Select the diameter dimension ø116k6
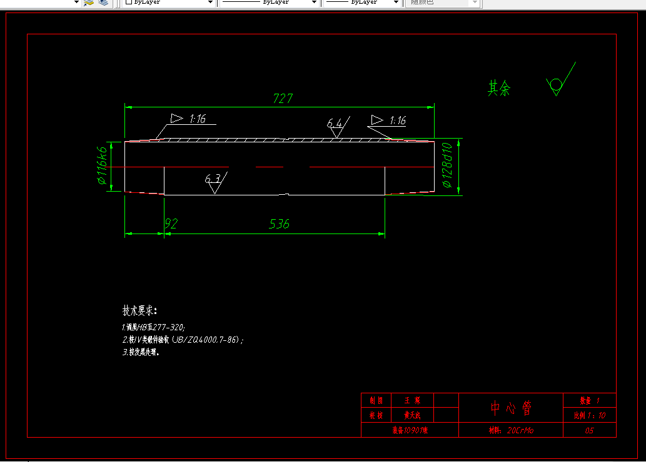The image size is (646, 462). [102, 165]
